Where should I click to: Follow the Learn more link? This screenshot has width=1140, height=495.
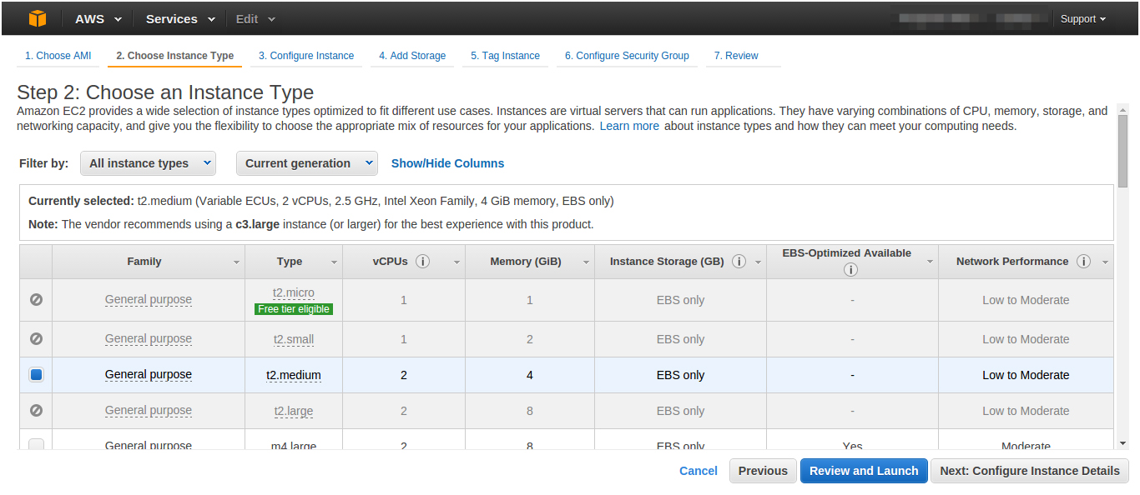click(629, 126)
